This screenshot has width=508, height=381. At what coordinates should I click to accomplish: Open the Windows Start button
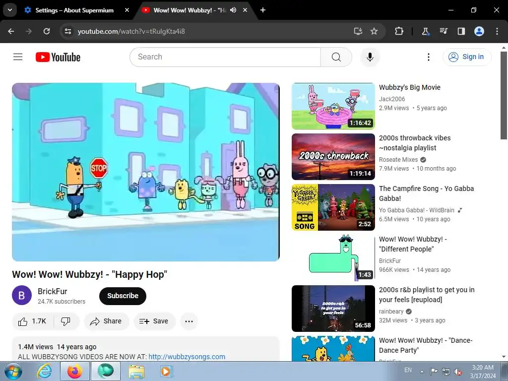(x=13, y=371)
